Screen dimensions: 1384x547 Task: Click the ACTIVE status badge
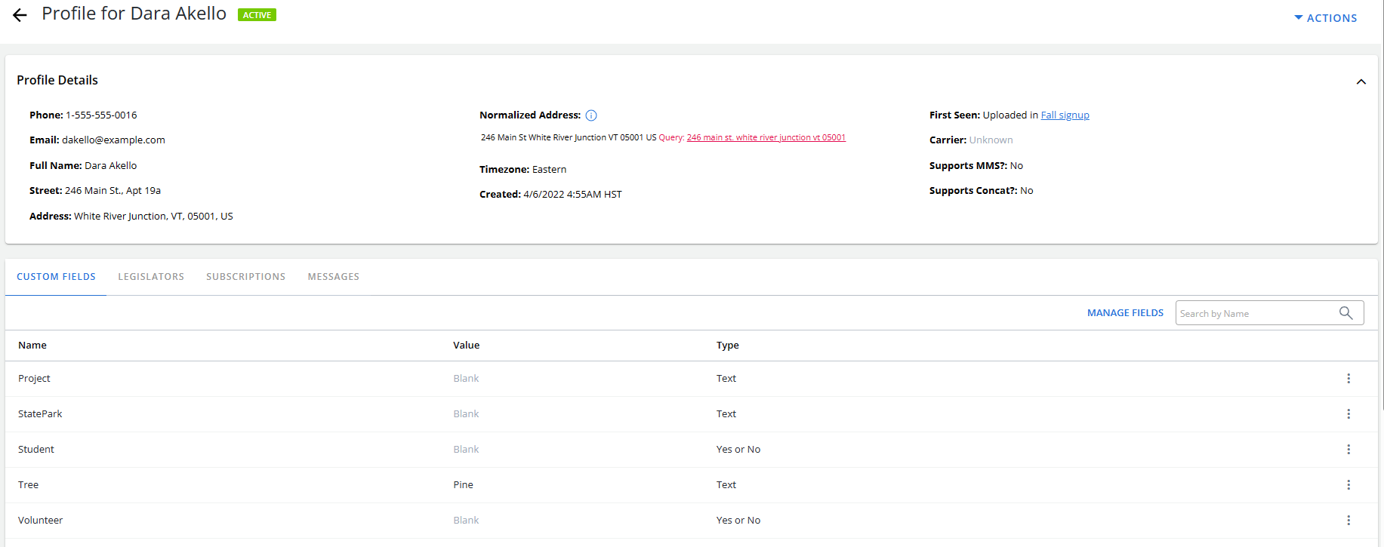(257, 15)
